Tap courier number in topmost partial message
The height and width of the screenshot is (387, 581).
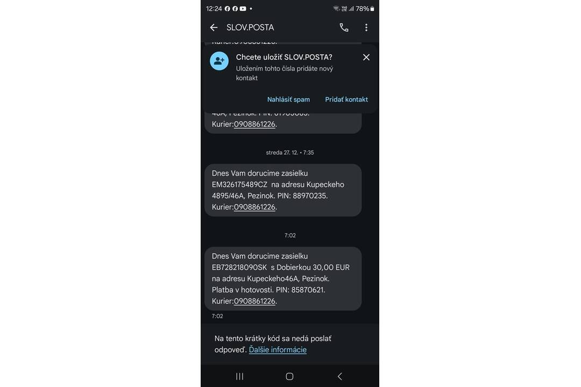[x=254, y=124]
